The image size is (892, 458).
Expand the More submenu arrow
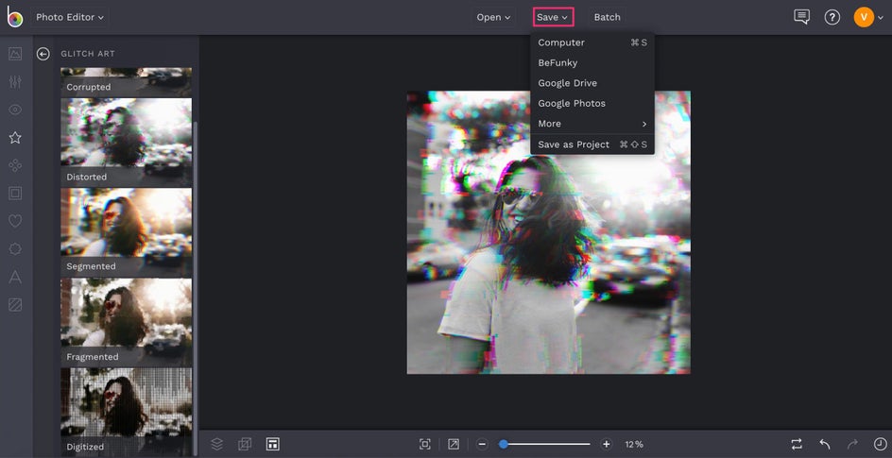pos(644,124)
